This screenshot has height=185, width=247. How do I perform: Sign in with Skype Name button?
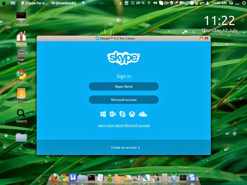pyautogui.click(x=124, y=86)
